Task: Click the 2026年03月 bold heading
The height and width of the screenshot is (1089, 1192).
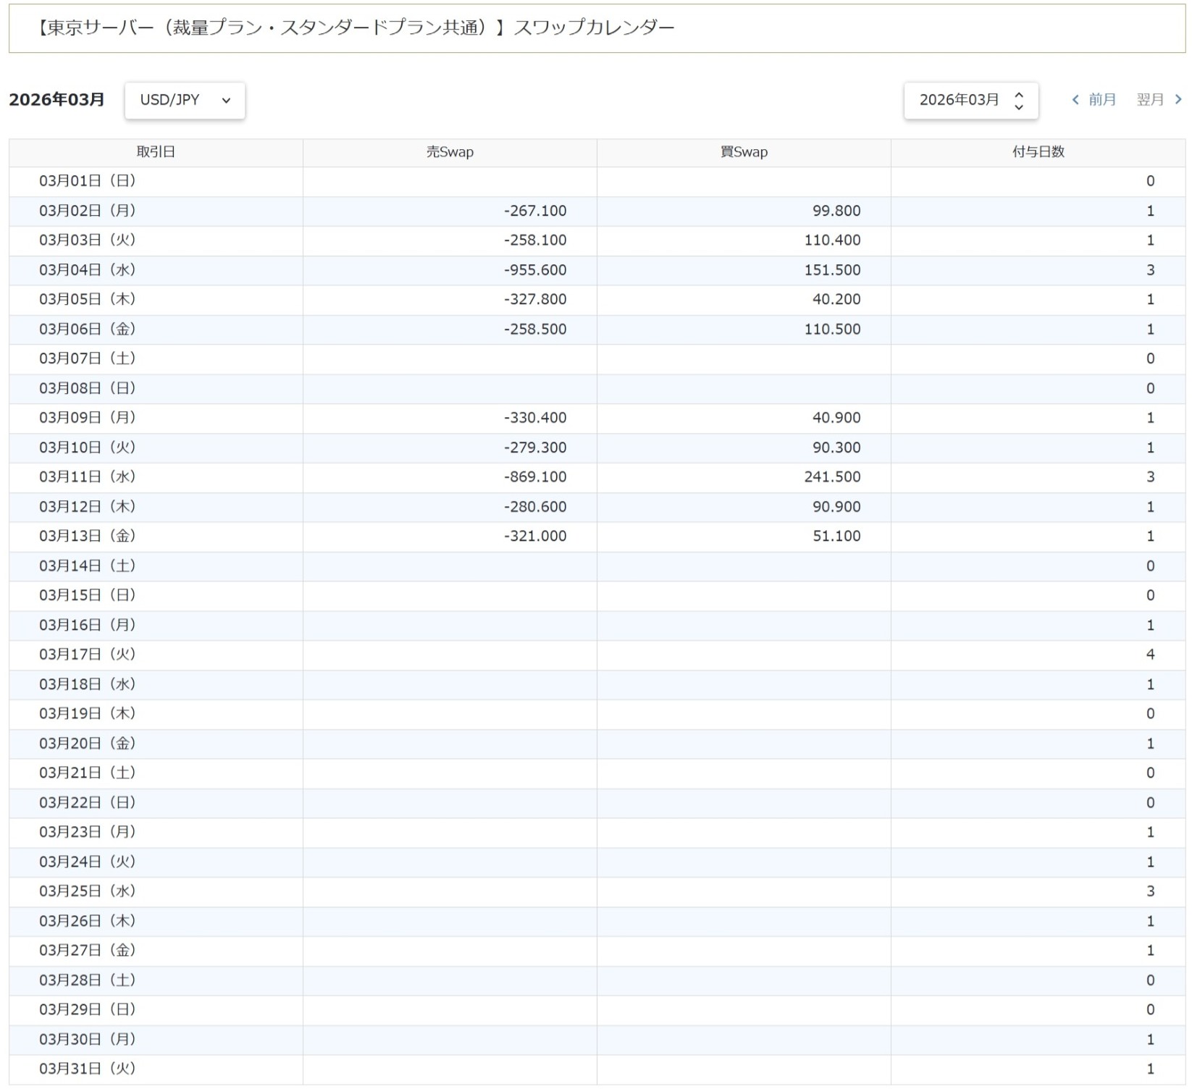Action: point(56,100)
